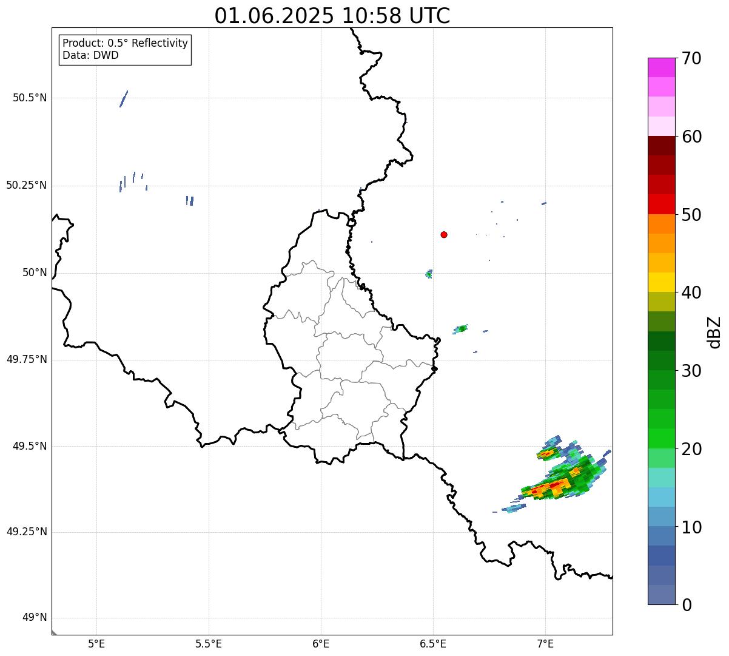The width and height of the screenshot is (729, 656).
Task: Click the dark maroon colorbar segment below 60
Action: 661,146
